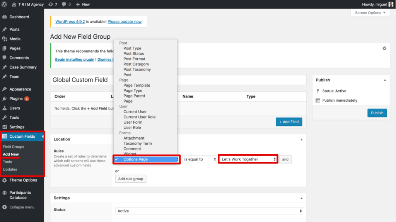Click Begin installing plugin link

75,59
